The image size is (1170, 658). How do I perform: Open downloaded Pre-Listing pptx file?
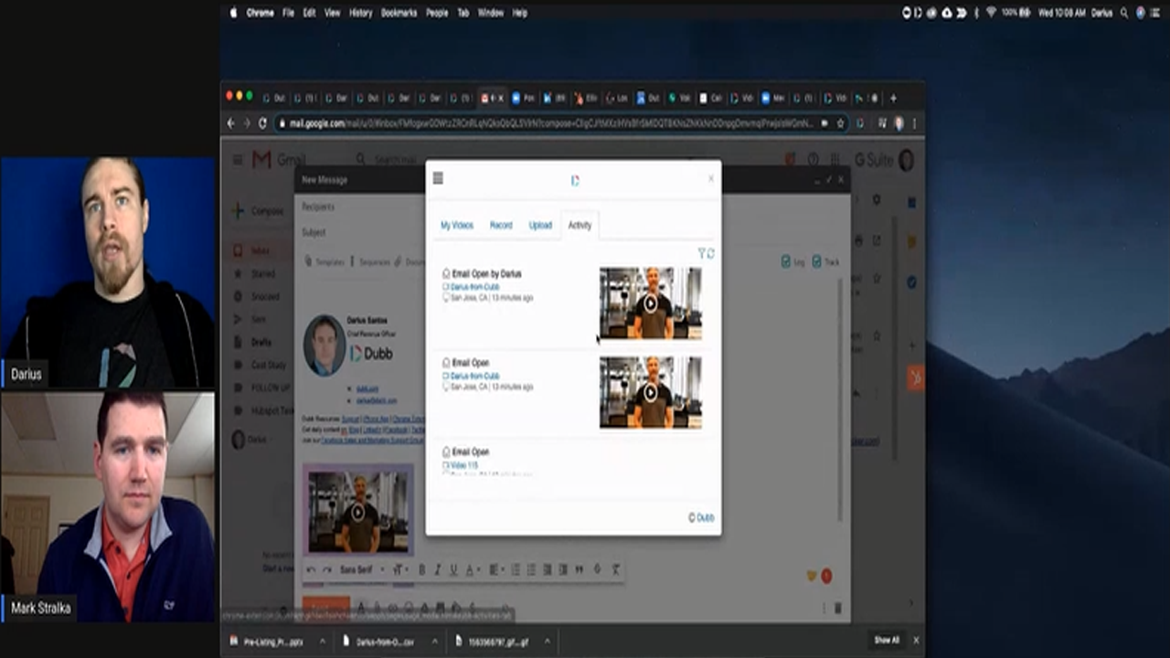pos(272,642)
